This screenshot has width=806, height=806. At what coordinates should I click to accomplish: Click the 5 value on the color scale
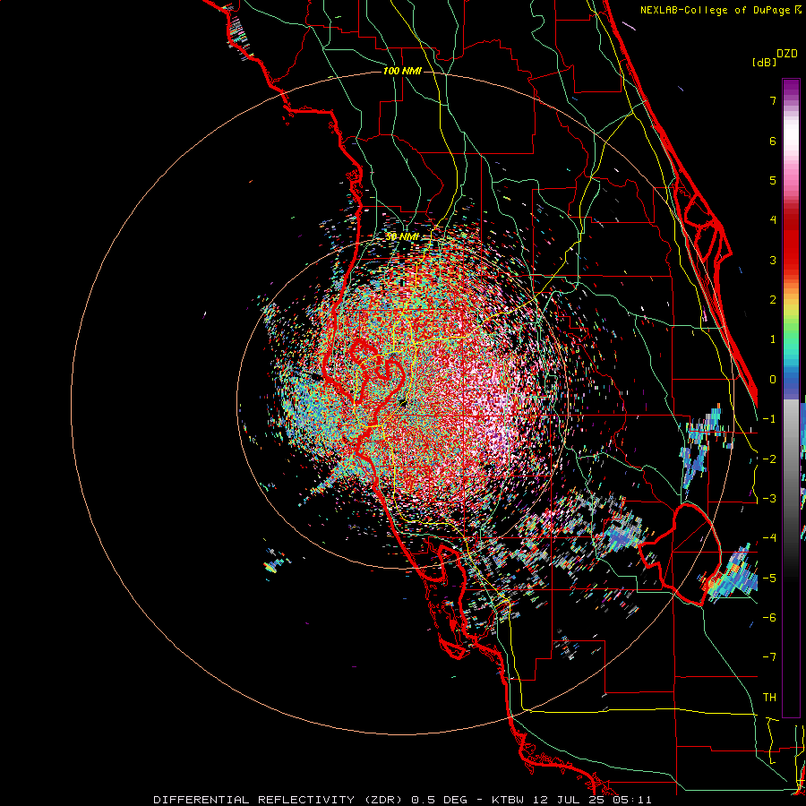773,180
